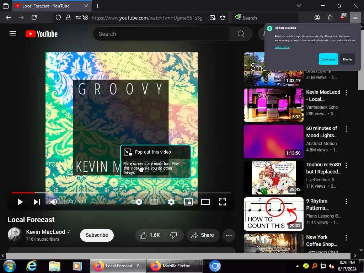Image resolution: width=364 pixels, height=273 pixels.
Task: Open Windows Explorer folder in taskbar
Action: pos(55,266)
